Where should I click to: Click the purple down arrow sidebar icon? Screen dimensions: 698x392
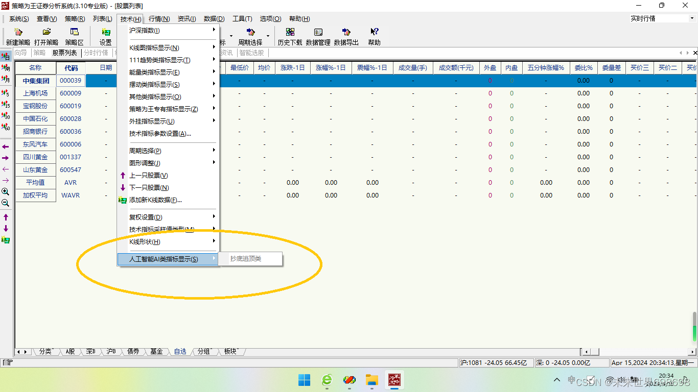(6, 229)
